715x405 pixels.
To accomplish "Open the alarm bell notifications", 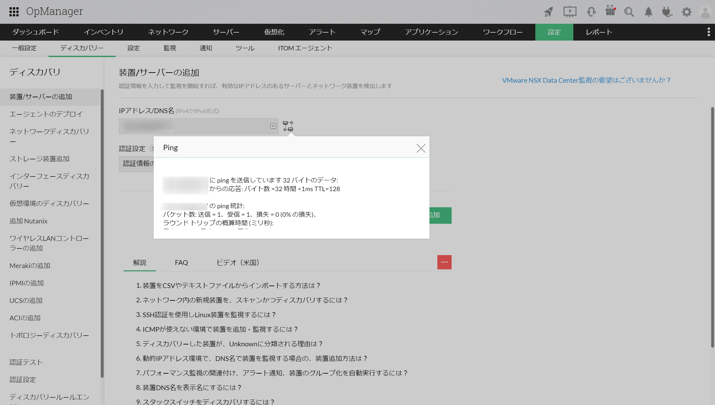I will coord(648,12).
